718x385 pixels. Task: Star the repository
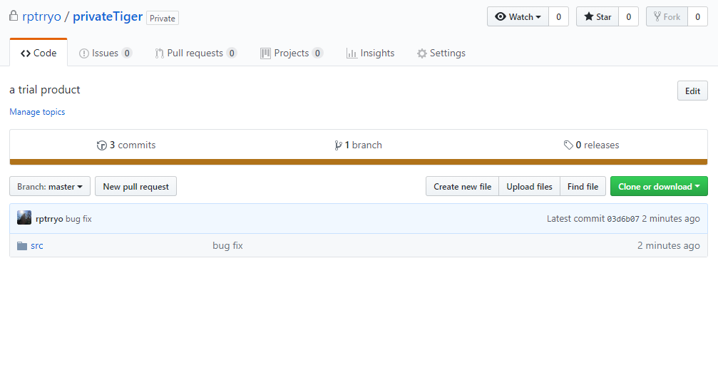pos(598,17)
